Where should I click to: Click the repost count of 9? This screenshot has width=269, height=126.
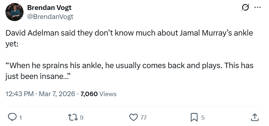tap(82, 117)
